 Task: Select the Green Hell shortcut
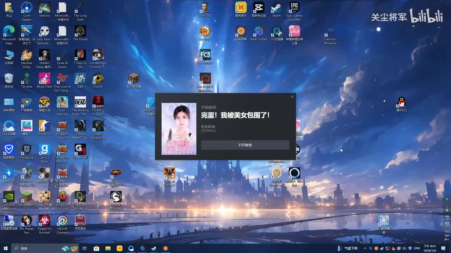pyautogui.click(x=80, y=152)
